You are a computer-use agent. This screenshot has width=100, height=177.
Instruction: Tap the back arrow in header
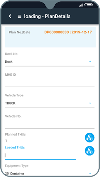pyautogui.click(x=10, y=16)
